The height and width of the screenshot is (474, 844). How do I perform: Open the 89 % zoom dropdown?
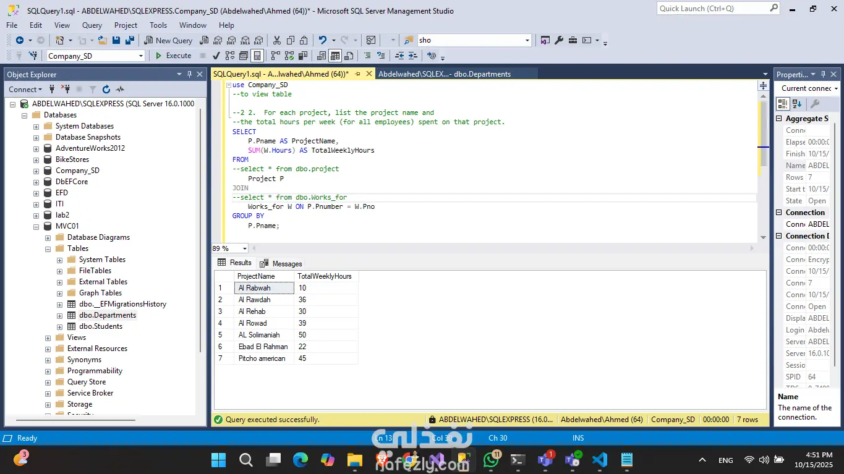click(245, 248)
